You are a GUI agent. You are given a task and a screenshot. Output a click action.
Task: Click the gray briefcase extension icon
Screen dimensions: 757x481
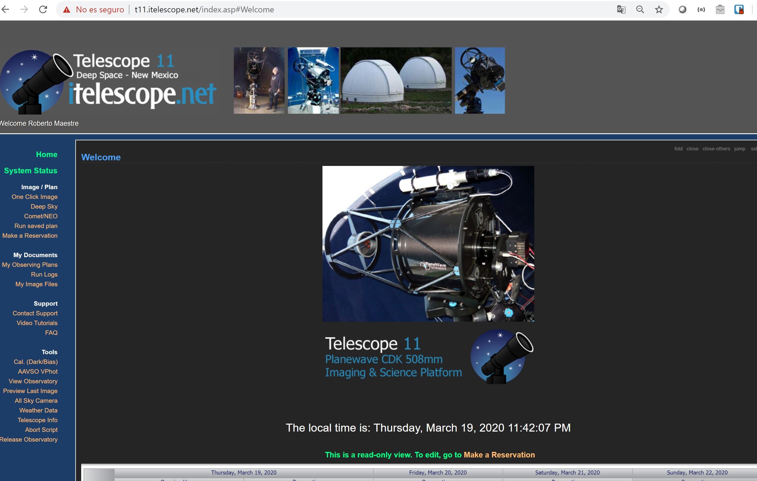coord(720,9)
